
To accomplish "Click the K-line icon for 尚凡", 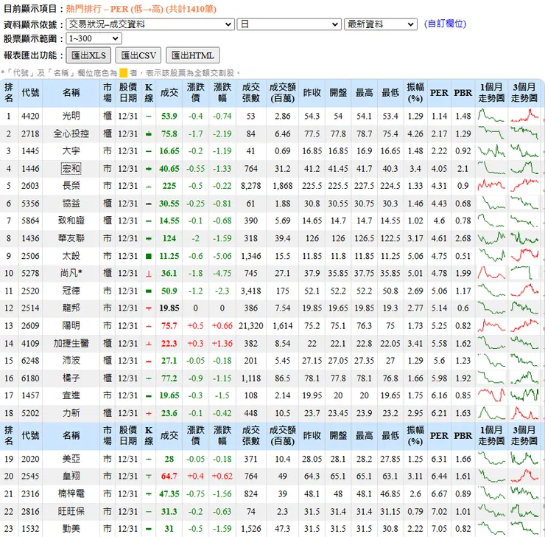I will [x=149, y=274].
